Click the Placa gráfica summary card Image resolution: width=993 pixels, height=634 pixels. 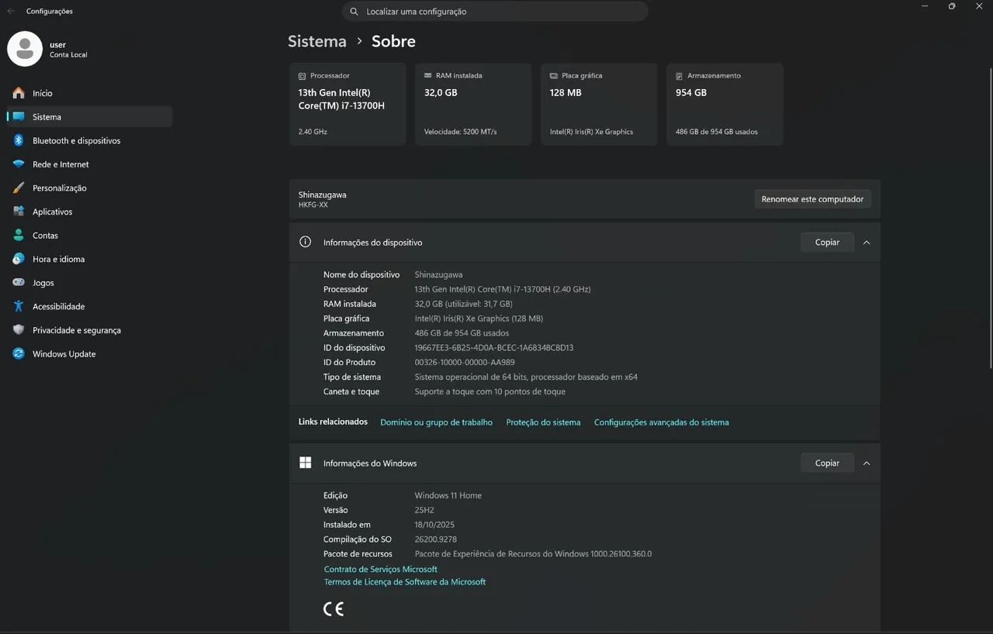[x=599, y=104]
